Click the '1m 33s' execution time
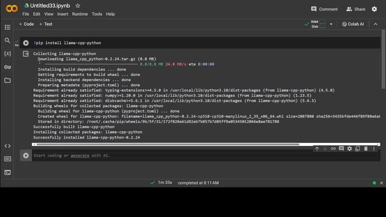 (x=165, y=183)
